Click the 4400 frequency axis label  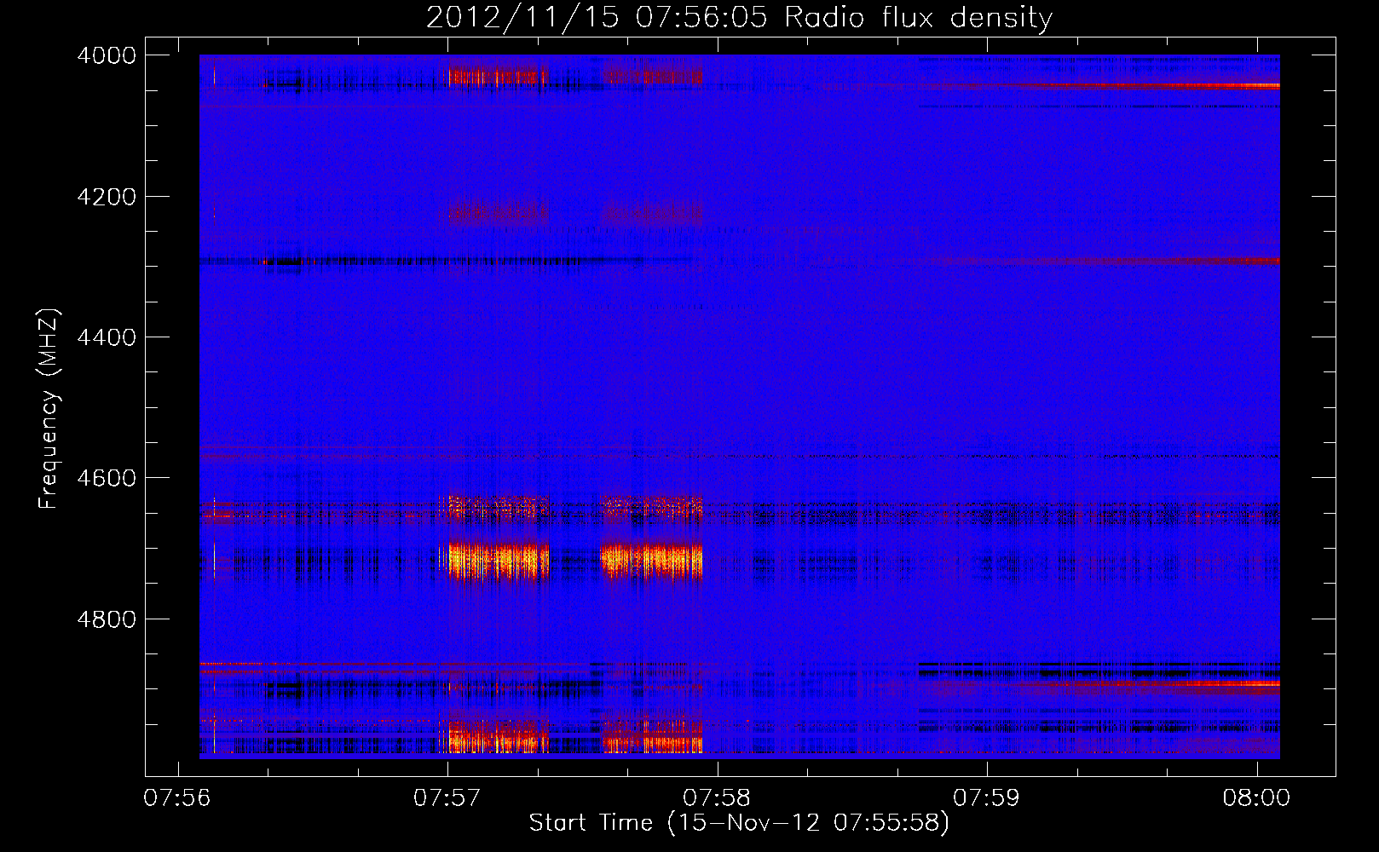(107, 337)
